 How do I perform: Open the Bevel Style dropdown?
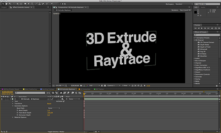click(x=54, y=108)
